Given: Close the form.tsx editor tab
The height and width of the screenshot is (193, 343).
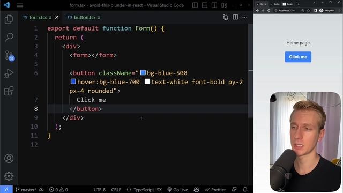Looking at the screenshot, I should tap(57, 17).
